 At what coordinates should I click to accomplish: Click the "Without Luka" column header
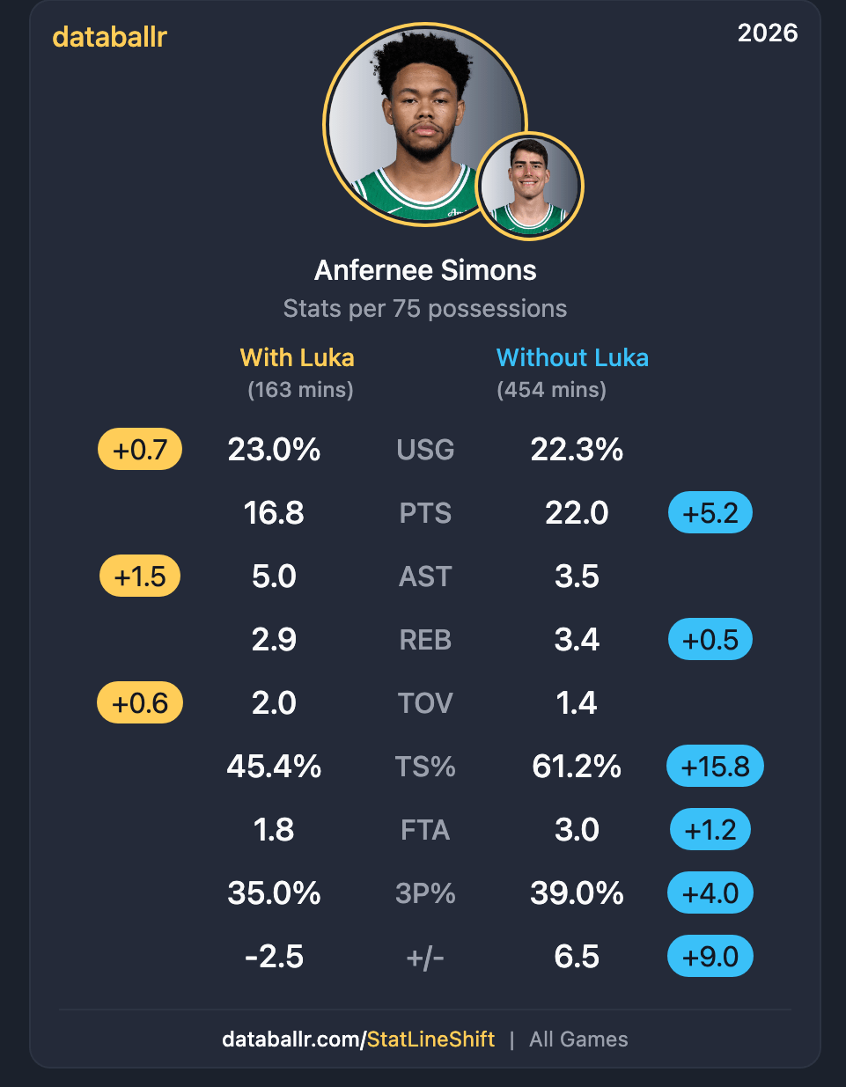click(x=572, y=357)
